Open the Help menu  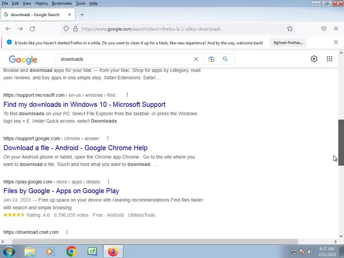pos(93,3)
